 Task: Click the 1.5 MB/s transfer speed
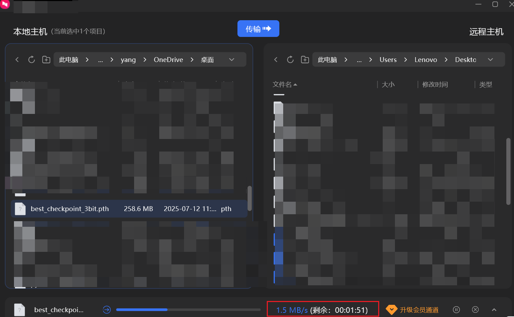[x=292, y=310]
